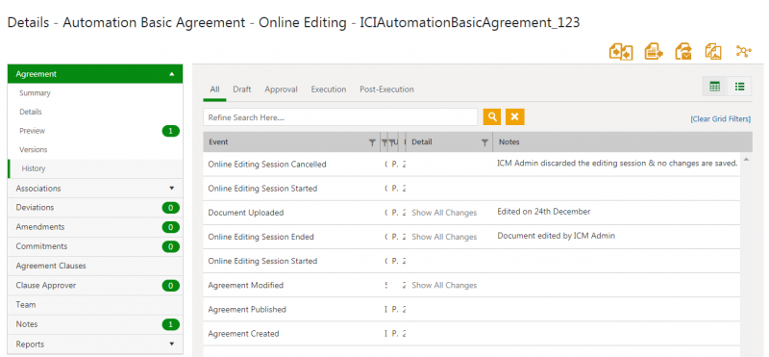The image size is (769, 357).
Task: Click the compare documents icon in top toolbar
Action: coord(621,52)
